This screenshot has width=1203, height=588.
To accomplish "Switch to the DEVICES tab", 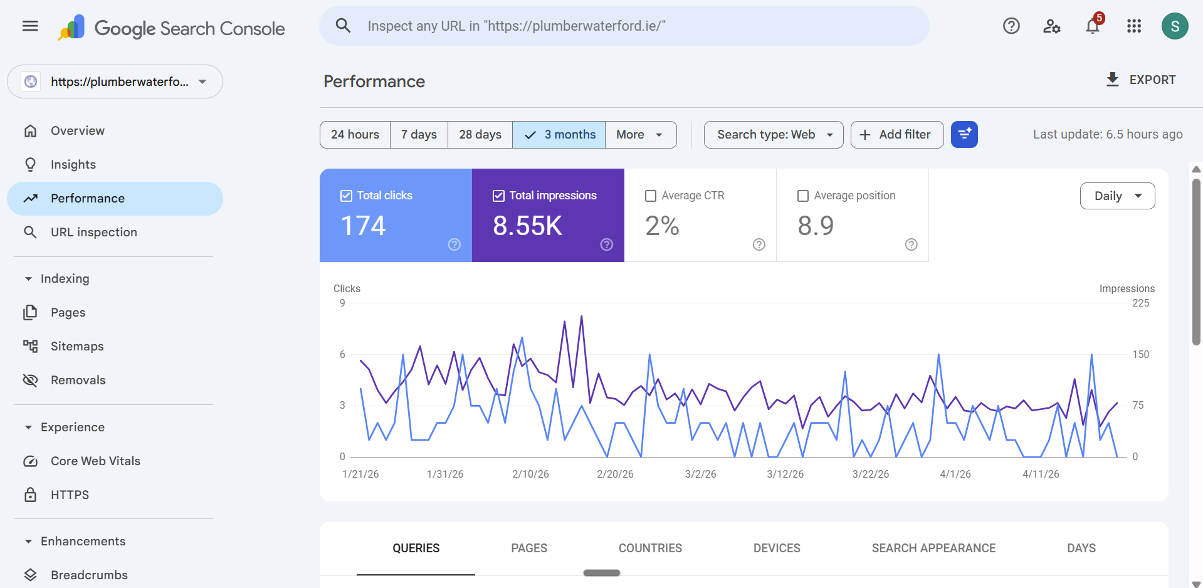I will 776,548.
